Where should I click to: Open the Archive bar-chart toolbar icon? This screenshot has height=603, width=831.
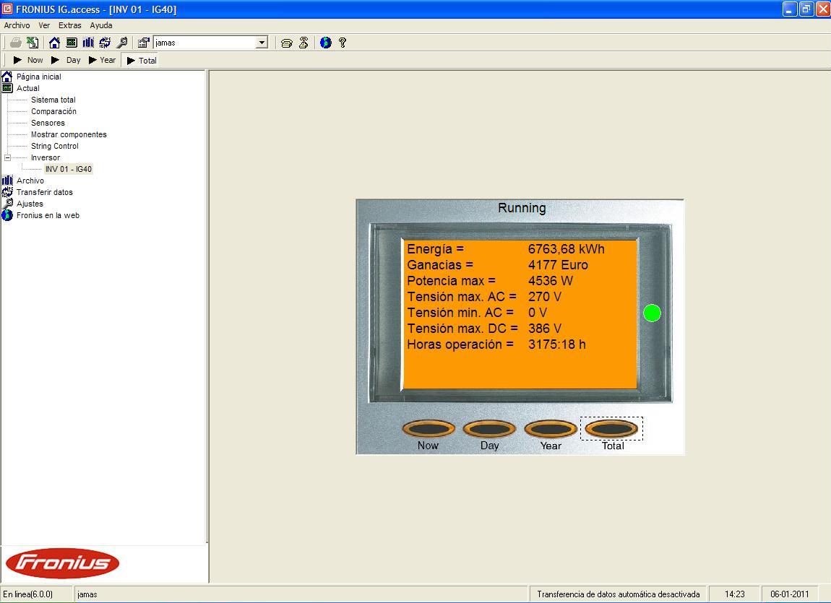(x=88, y=43)
